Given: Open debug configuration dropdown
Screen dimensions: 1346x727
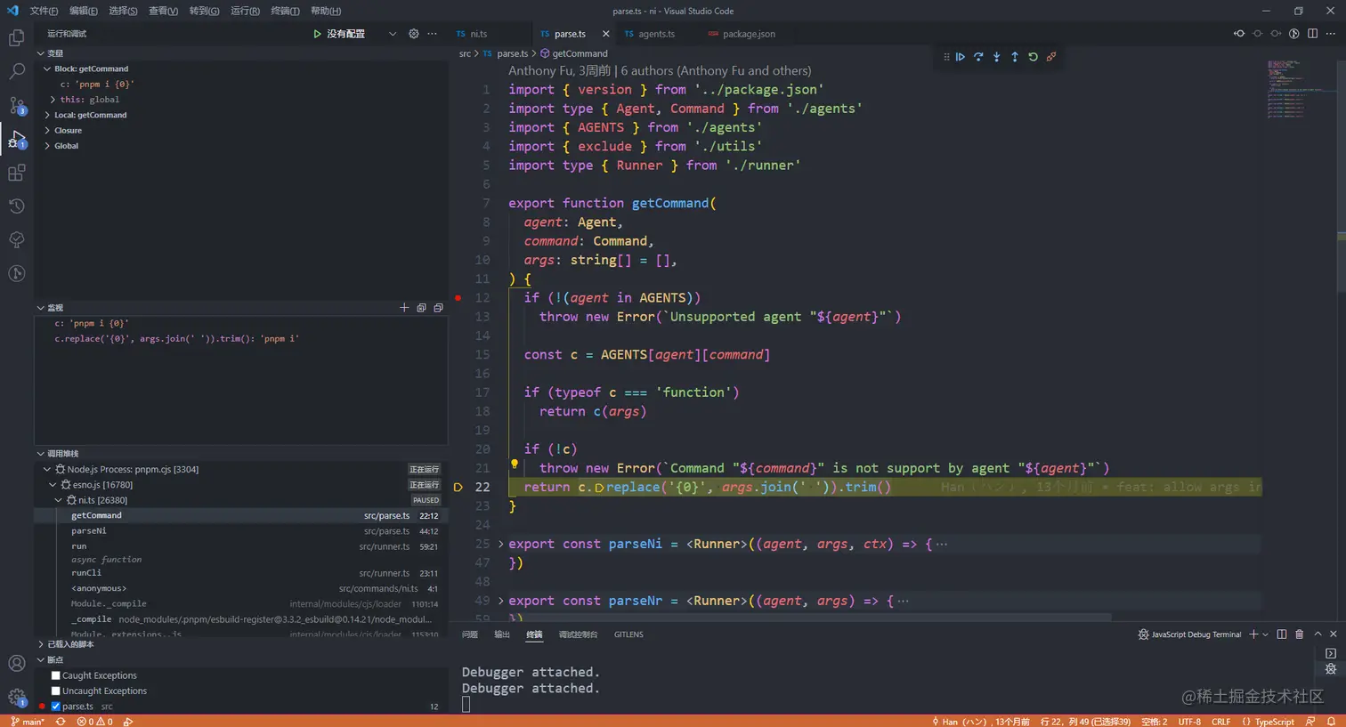Looking at the screenshot, I should [392, 34].
